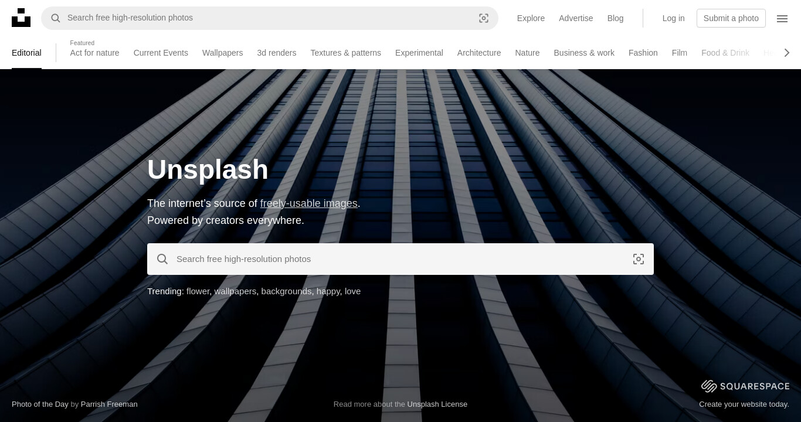Image resolution: width=801 pixels, height=422 pixels.
Task: Open the featured Act for nature topic
Action: coord(94,53)
